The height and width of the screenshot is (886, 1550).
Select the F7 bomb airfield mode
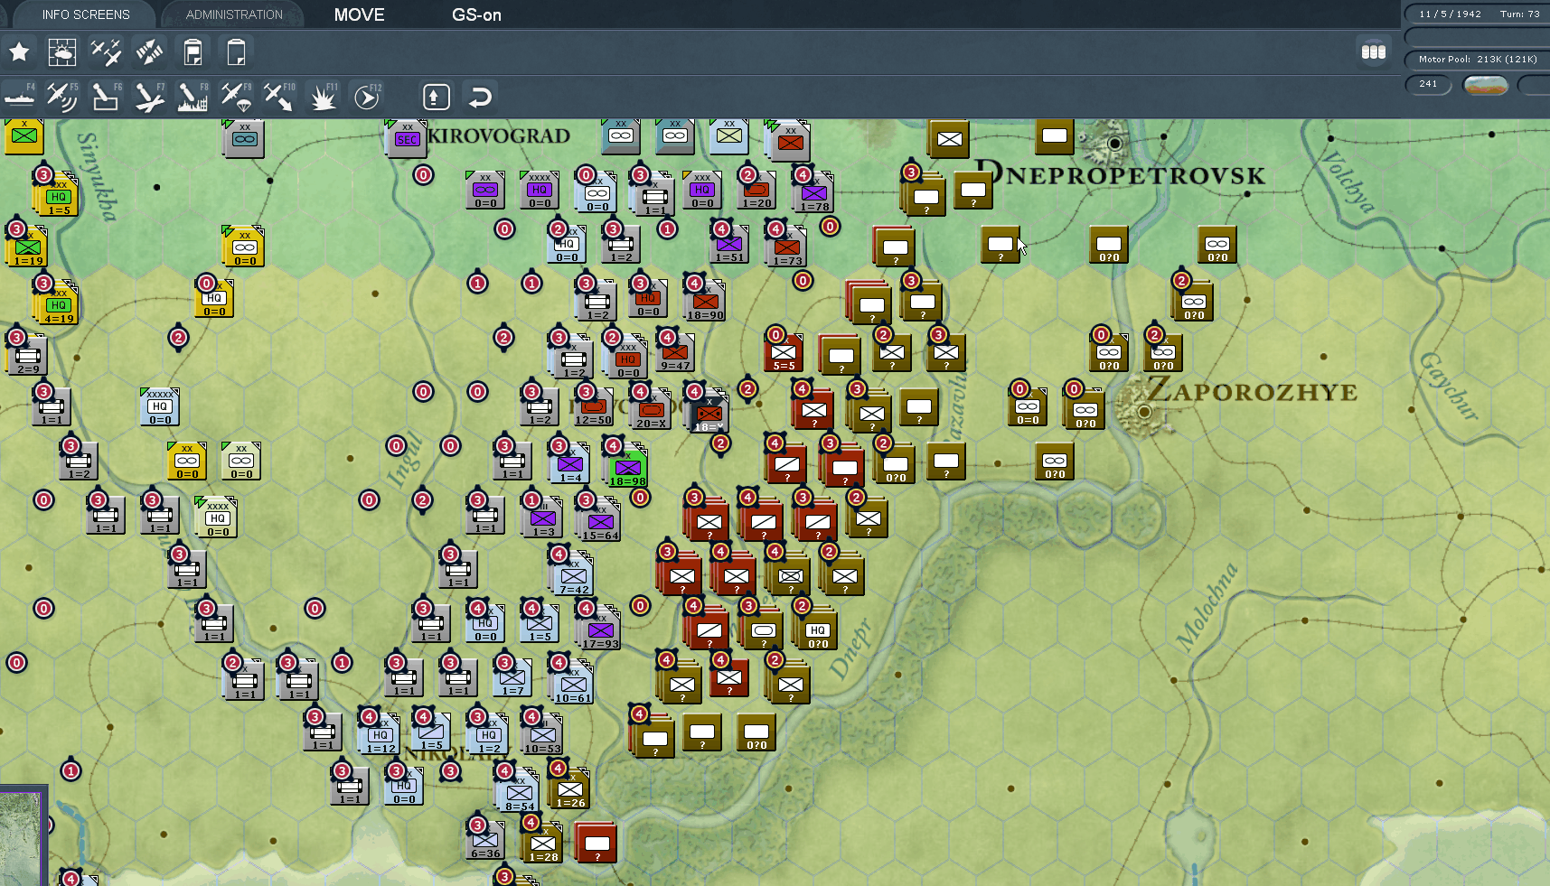click(149, 96)
